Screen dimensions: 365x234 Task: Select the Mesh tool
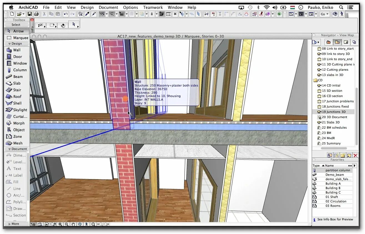(x=17, y=143)
